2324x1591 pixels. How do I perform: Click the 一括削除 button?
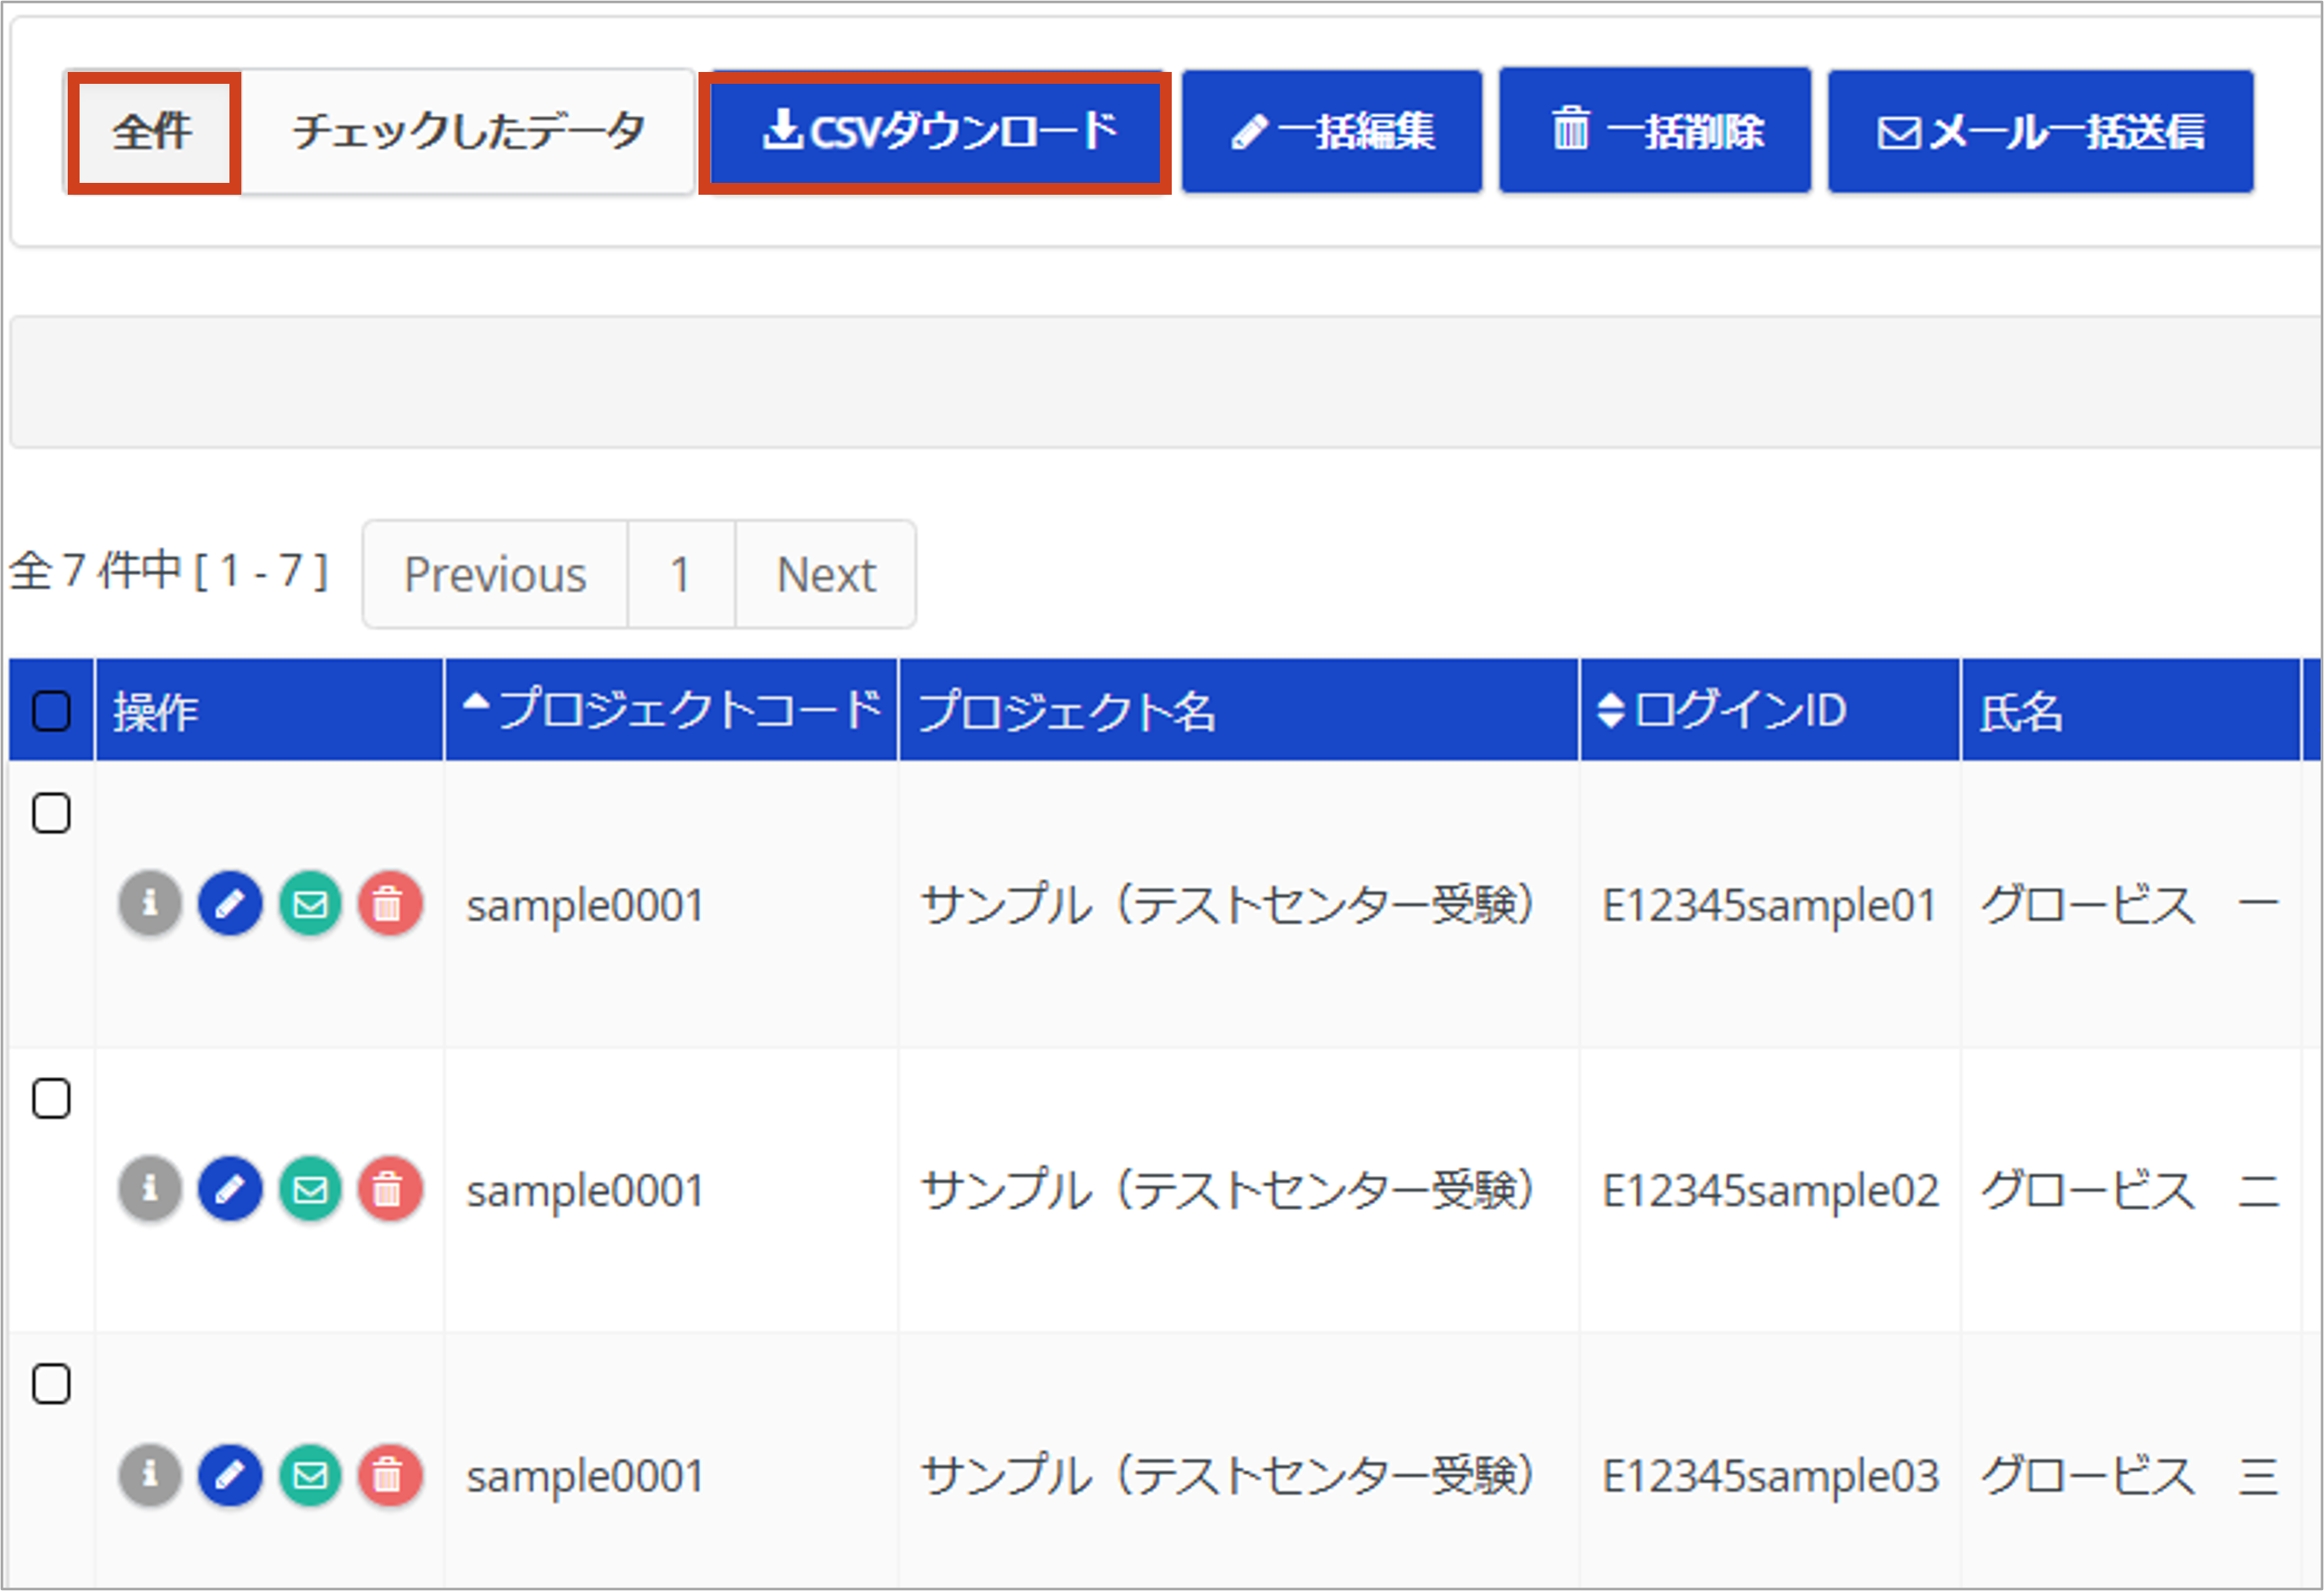point(1655,131)
